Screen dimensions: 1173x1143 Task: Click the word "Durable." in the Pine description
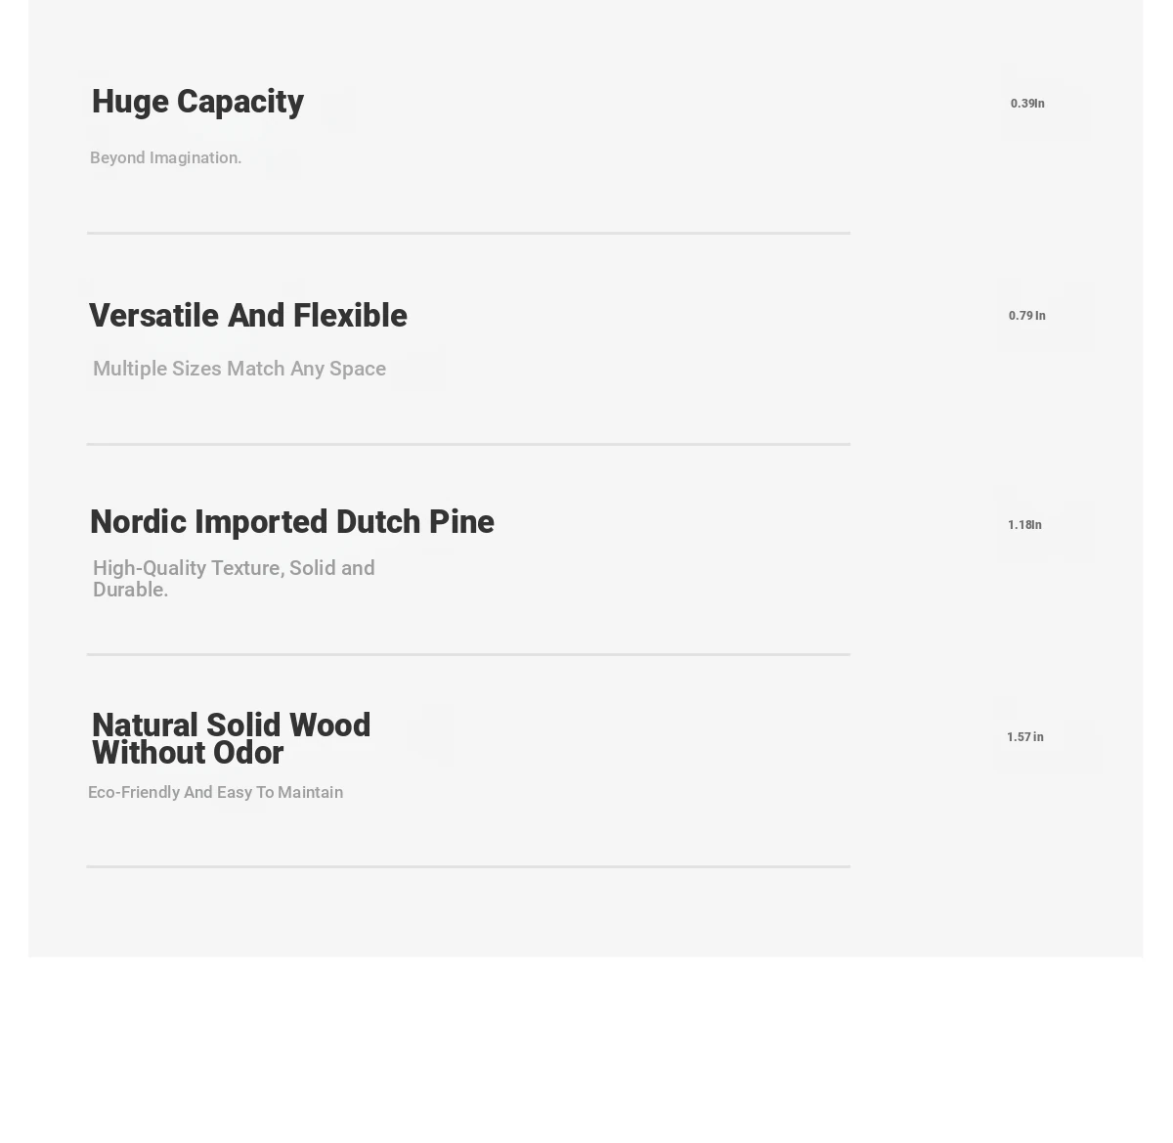pyautogui.click(x=131, y=590)
